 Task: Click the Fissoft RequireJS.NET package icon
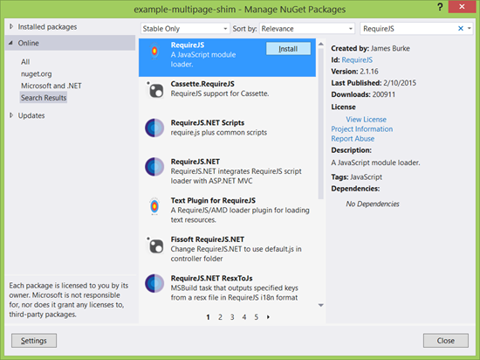[x=155, y=246]
